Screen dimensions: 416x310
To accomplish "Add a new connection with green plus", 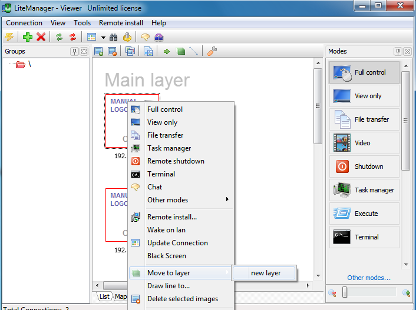I will pyautogui.click(x=28, y=37).
